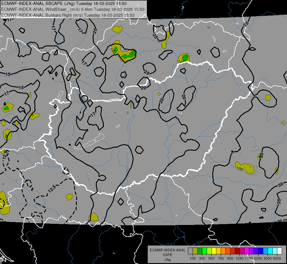Select the bright cyan legend swatch
This screenshot has height=264, width=287.
tap(270, 251)
